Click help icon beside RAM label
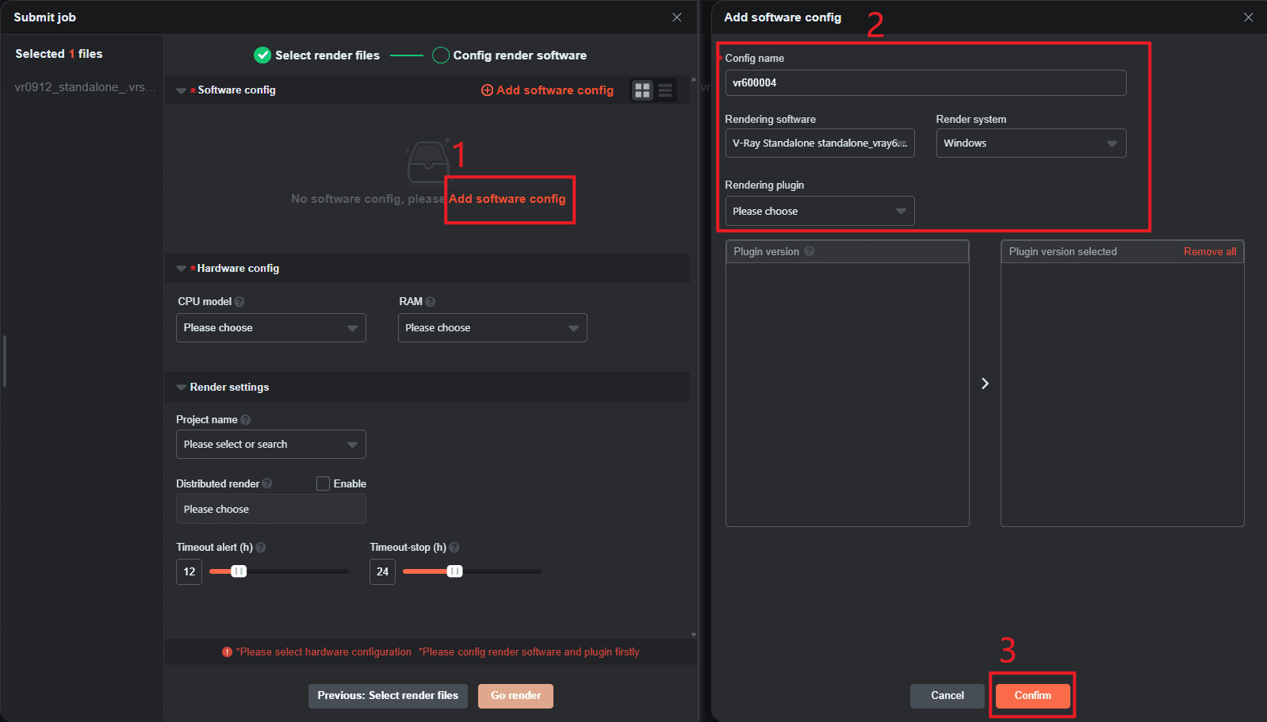Screen dimensions: 1267x722 click(x=431, y=302)
